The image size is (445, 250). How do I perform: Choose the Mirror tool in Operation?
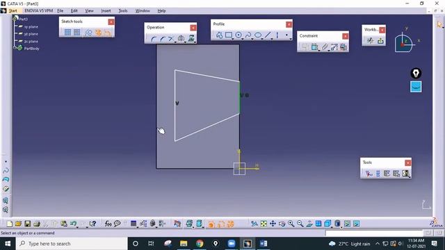[181, 38]
